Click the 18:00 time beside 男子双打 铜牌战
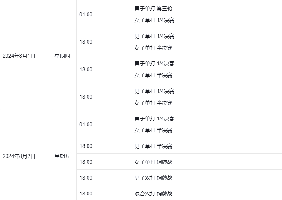 [86, 178]
